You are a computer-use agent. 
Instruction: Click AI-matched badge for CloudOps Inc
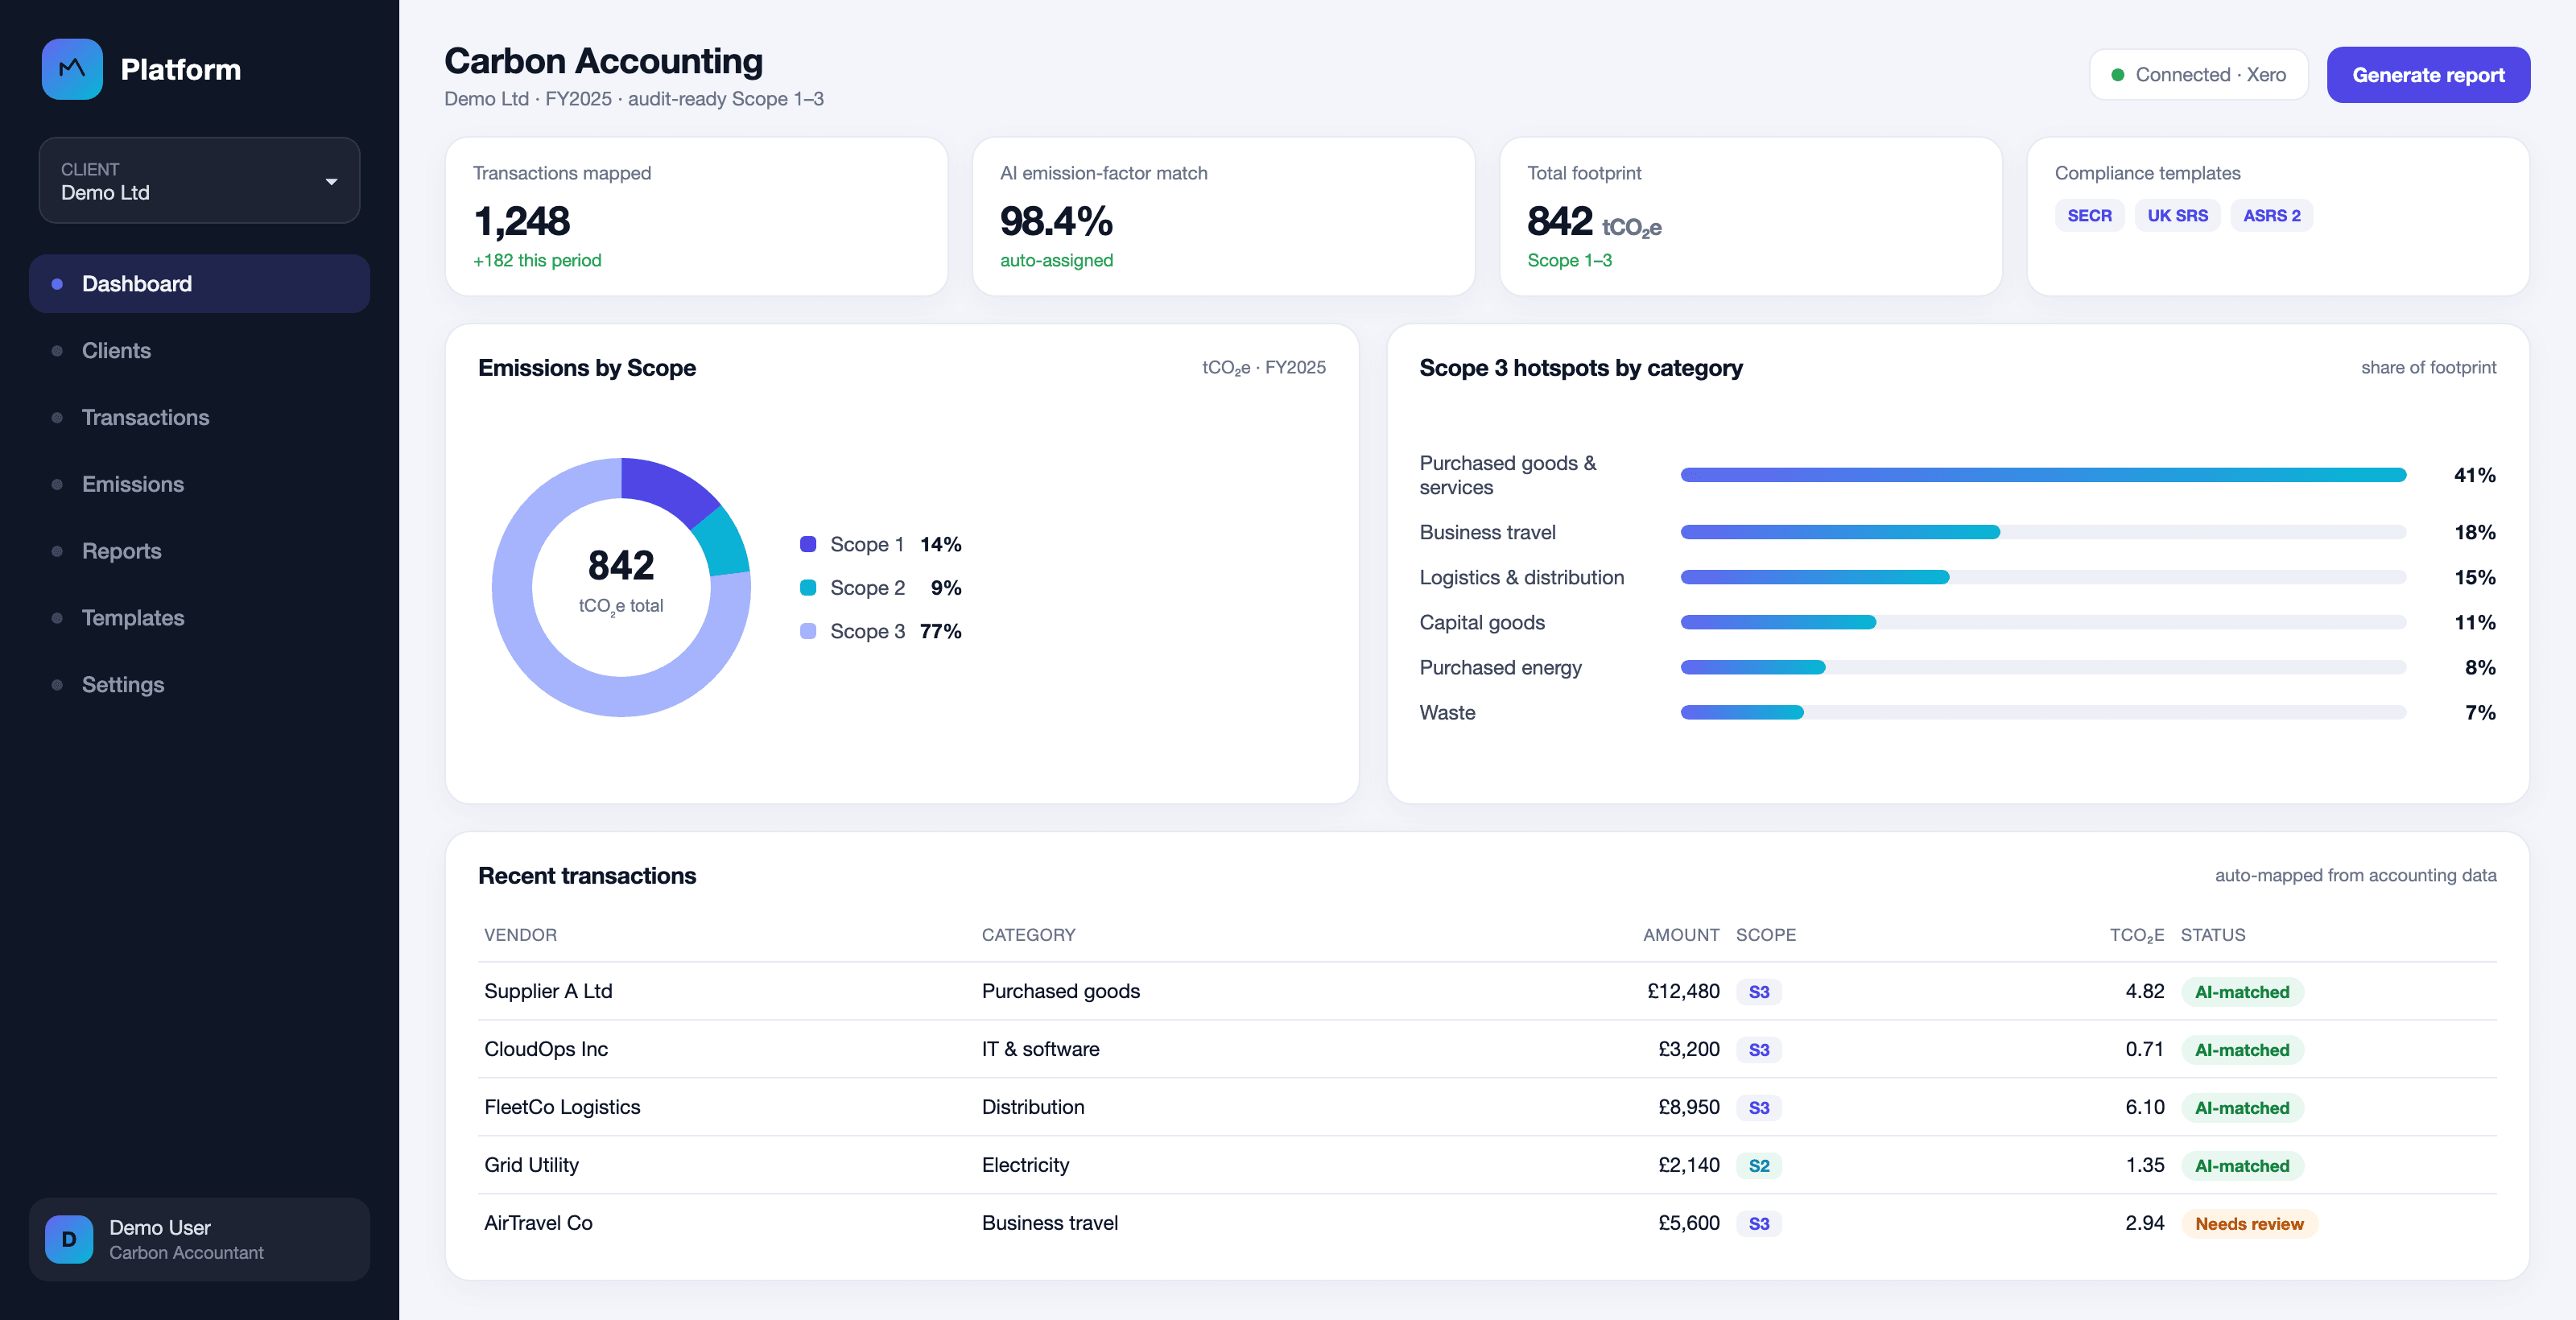(2241, 1050)
